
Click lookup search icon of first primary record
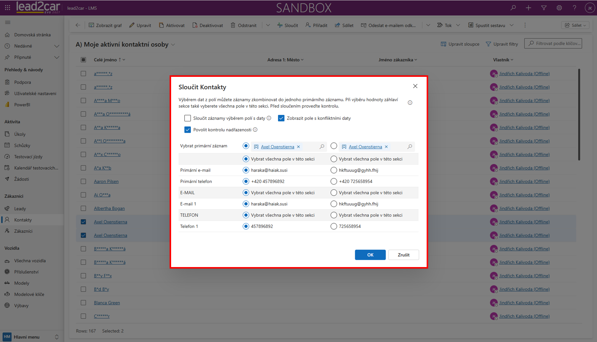[322, 146]
